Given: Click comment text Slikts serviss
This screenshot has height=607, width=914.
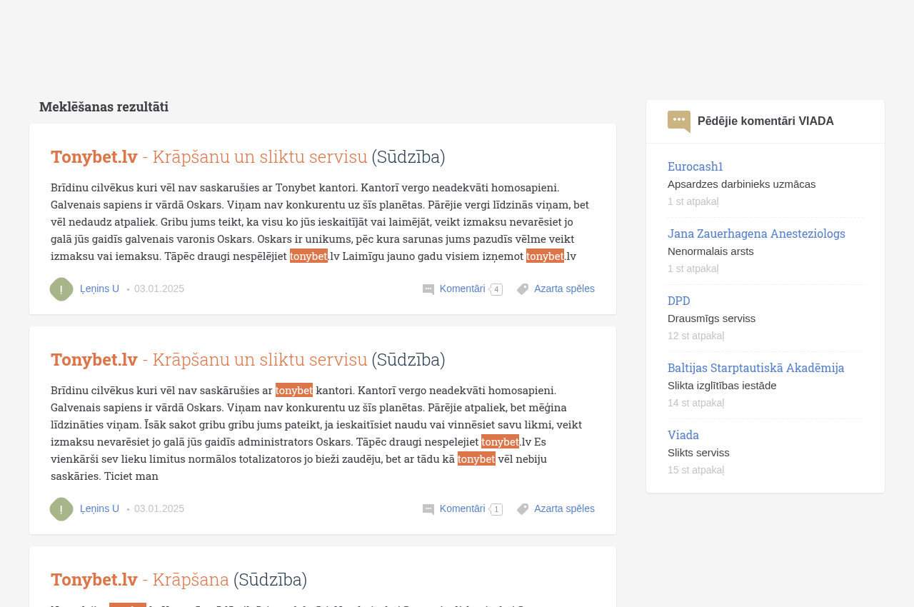Looking at the screenshot, I should (x=698, y=452).
